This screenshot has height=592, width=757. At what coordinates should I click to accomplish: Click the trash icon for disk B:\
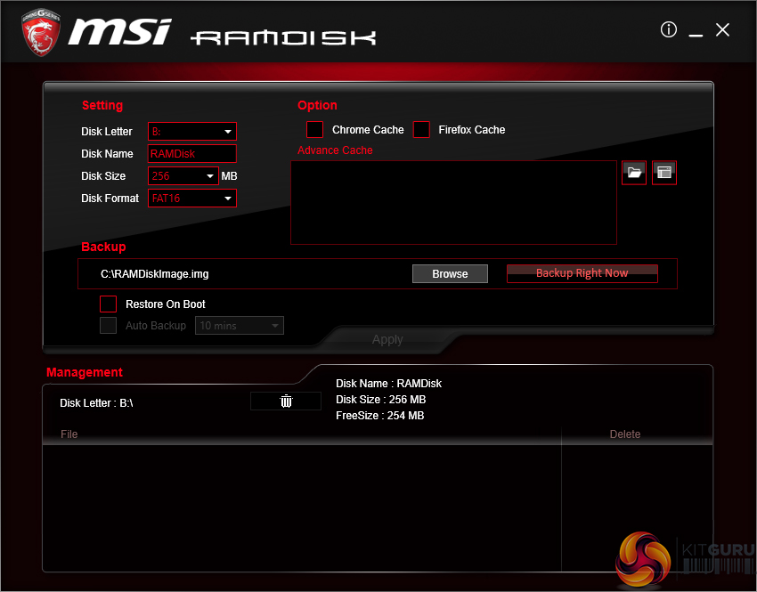(x=286, y=401)
